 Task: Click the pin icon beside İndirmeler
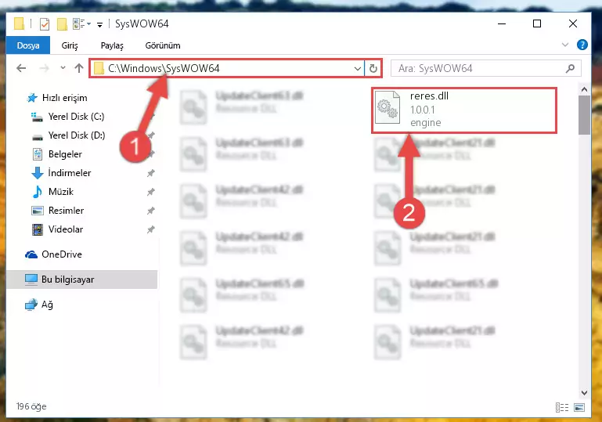pos(151,173)
